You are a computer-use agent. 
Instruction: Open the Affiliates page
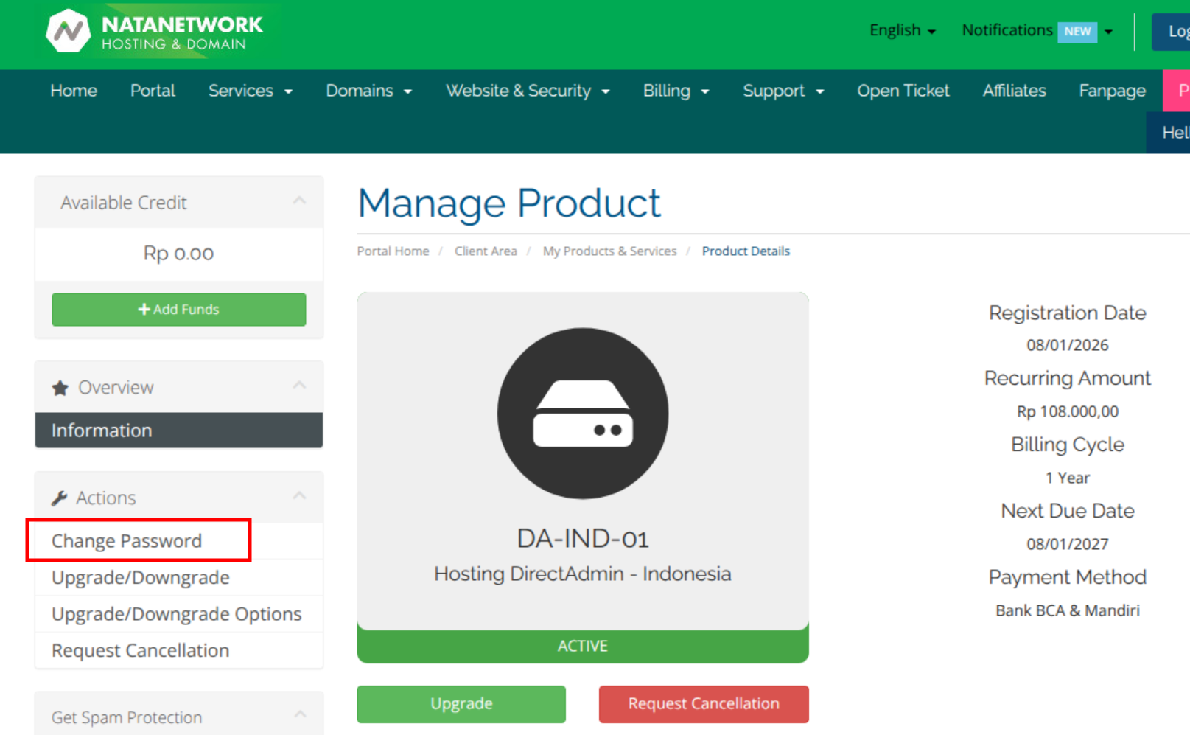tap(1014, 91)
